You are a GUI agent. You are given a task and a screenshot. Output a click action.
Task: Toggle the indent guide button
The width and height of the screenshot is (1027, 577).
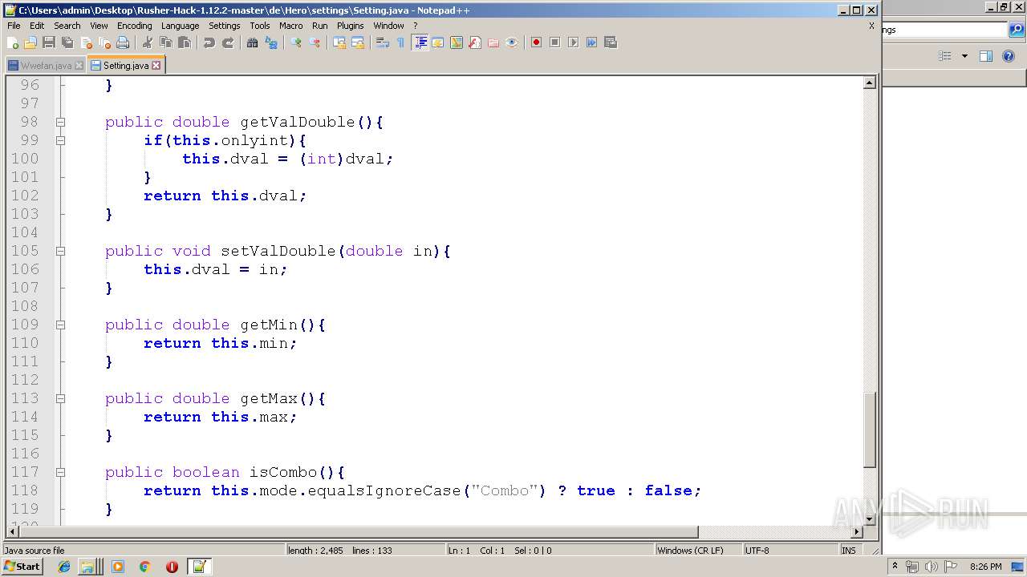[x=420, y=42]
